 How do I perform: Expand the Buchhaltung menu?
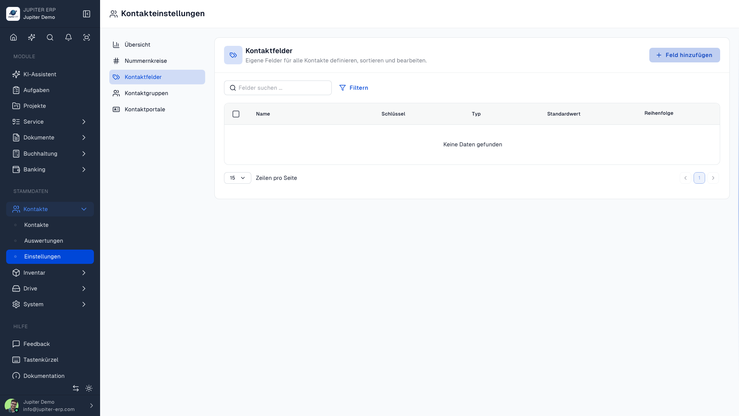(50, 154)
